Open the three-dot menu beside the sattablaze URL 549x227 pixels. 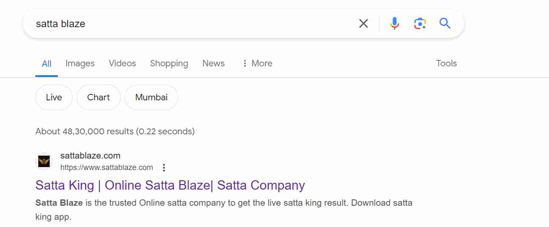point(164,167)
